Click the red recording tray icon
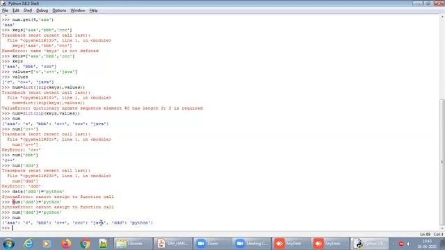The image size is (445, 250). [x=401, y=244]
